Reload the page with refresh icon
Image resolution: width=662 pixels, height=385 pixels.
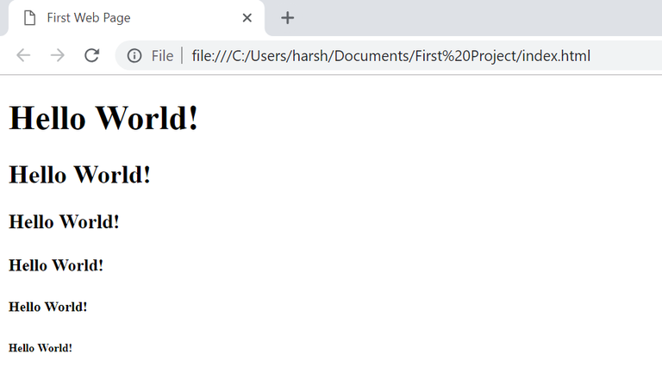[x=91, y=55]
